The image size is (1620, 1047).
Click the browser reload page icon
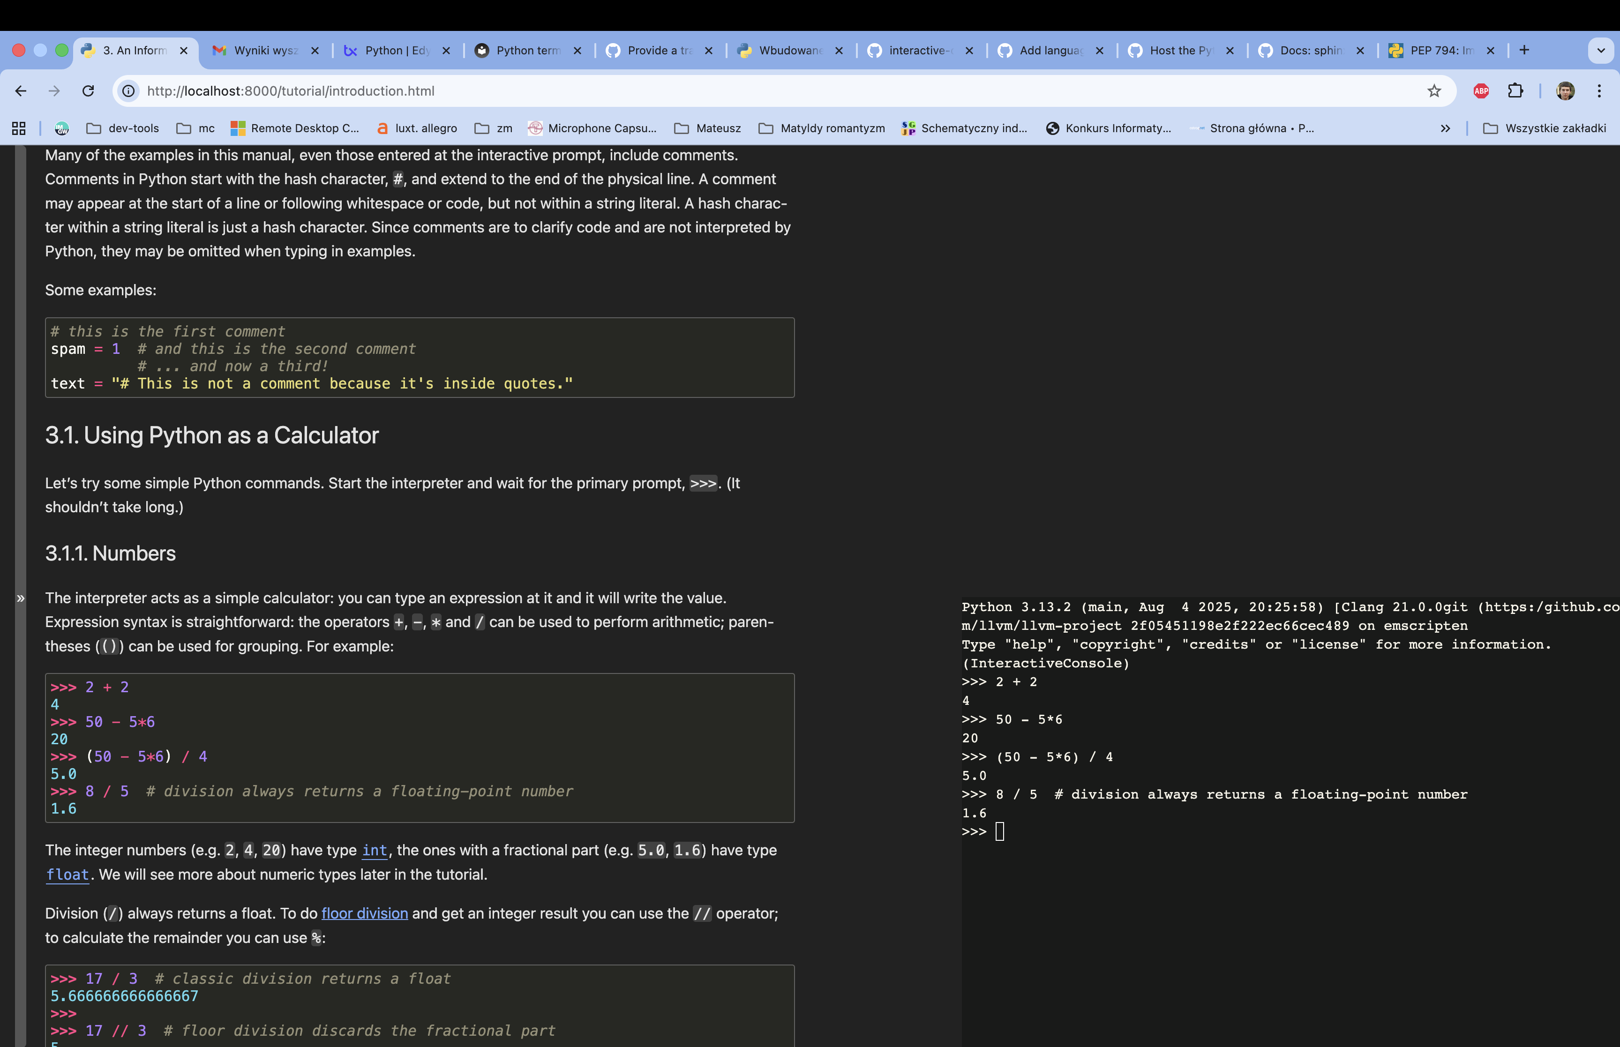click(88, 91)
